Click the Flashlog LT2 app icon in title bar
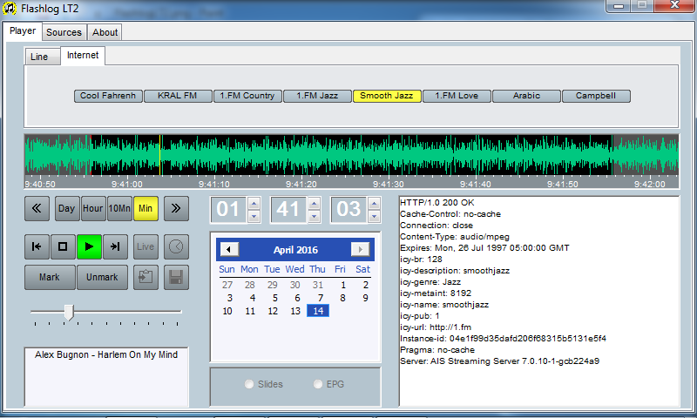 pyautogui.click(x=10, y=9)
